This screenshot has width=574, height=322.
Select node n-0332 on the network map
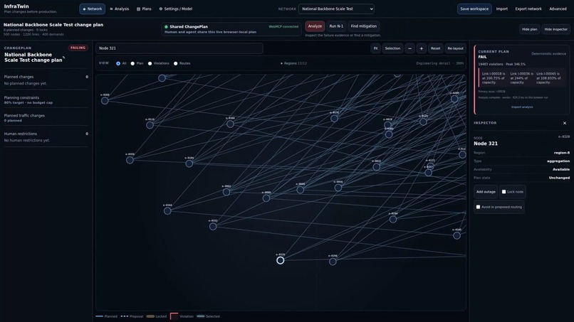point(213,227)
